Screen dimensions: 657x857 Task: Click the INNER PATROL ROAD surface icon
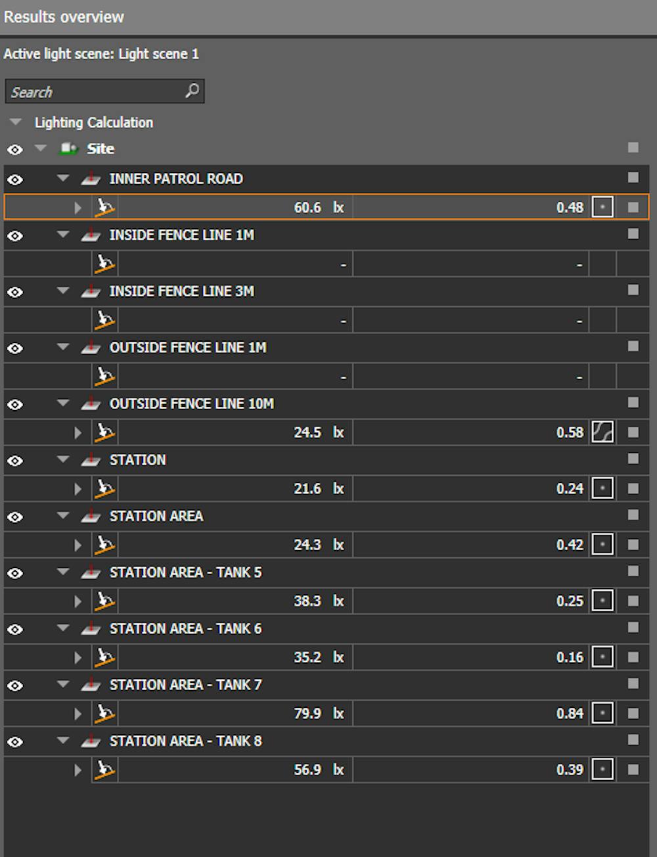tap(91, 179)
